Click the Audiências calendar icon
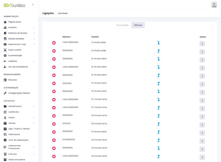 coord(5,112)
